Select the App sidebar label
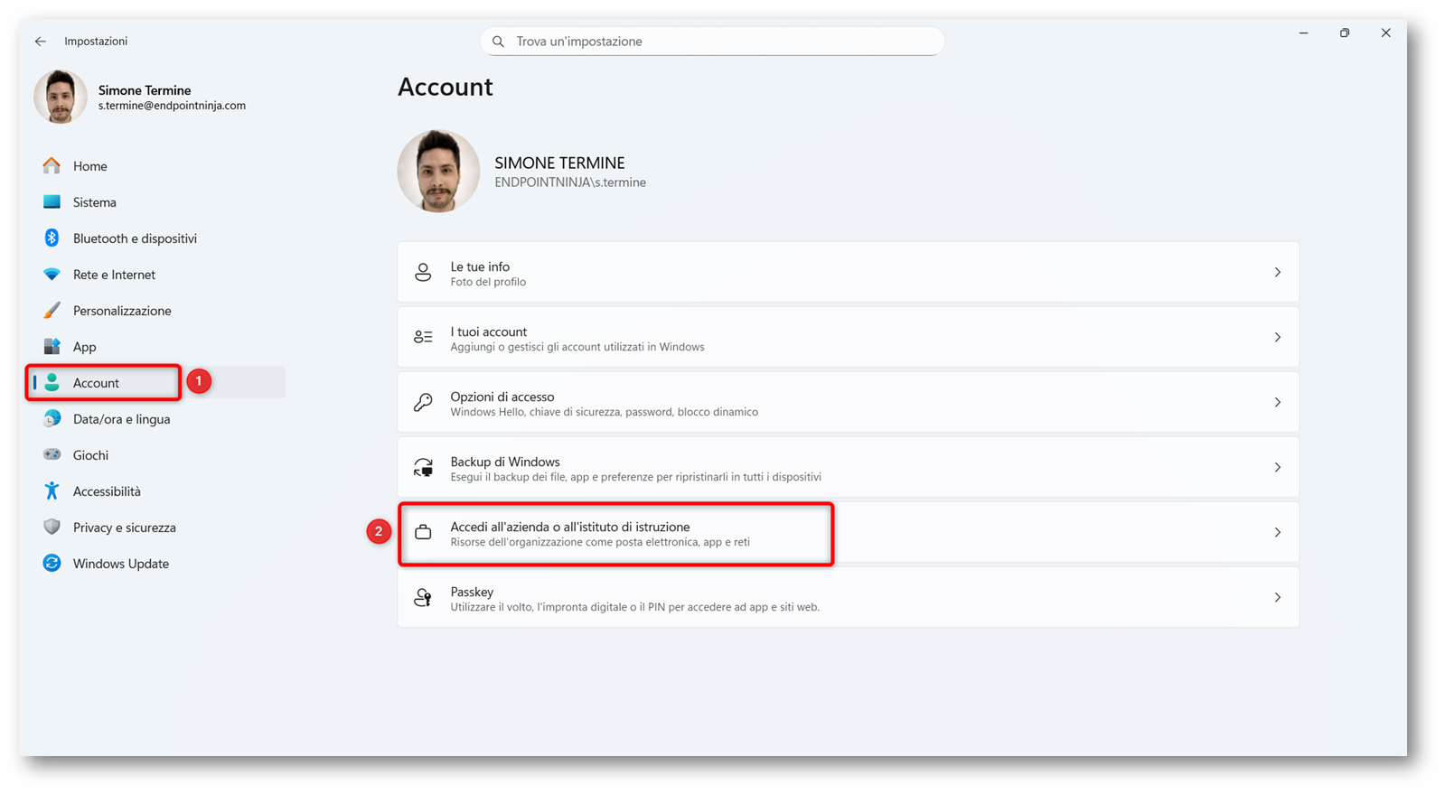The image size is (1445, 794). pyautogui.click(x=84, y=347)
